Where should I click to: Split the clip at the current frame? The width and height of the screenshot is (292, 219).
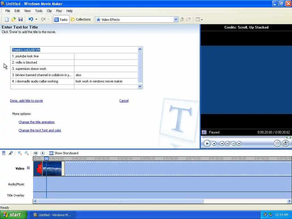click(277, 144)
